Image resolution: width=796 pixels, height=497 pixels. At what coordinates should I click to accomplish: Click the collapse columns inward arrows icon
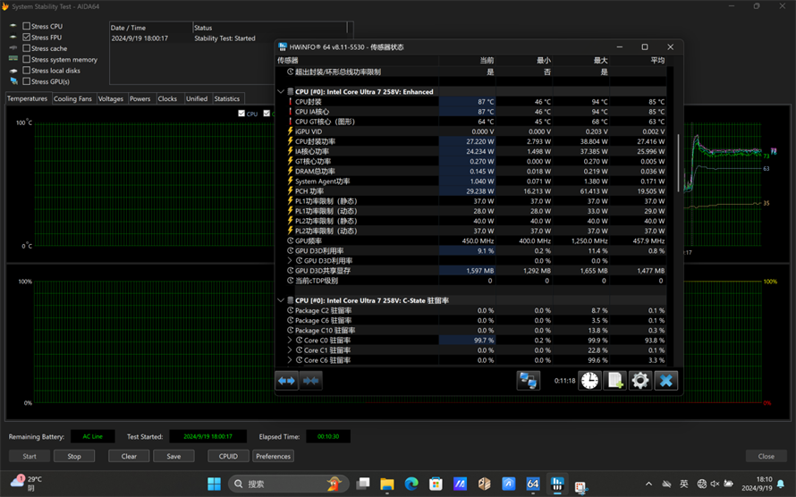click(x=310, y=381)
